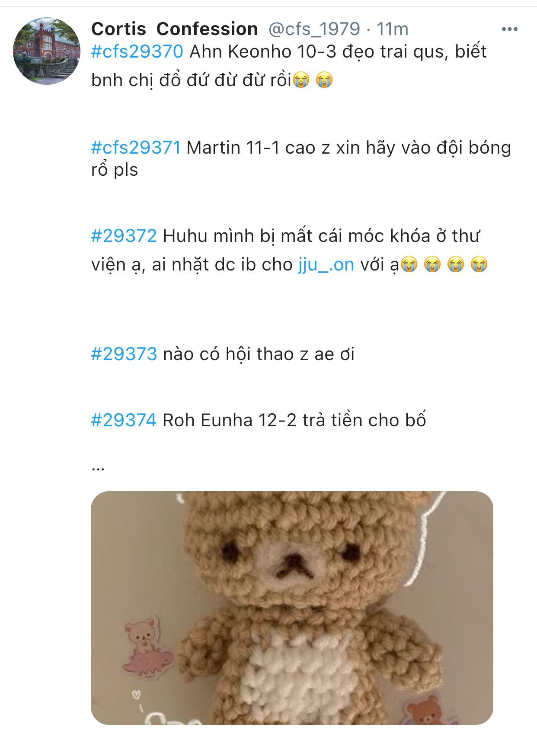537x734 pixels.
Task: Tap the #29374 hashtag
Action: click(x=124, y=420)
